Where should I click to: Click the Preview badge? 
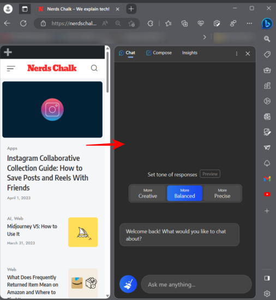pyautogui.click(x=210, y=174)
